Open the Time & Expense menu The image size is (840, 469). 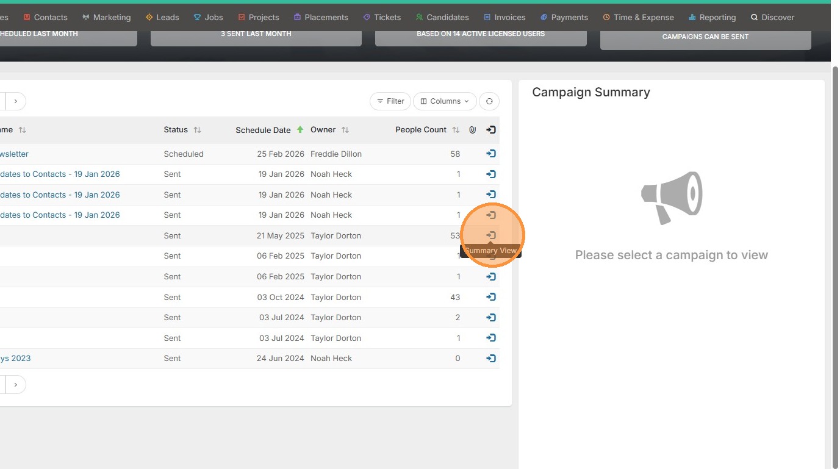[x=639, y=17]
